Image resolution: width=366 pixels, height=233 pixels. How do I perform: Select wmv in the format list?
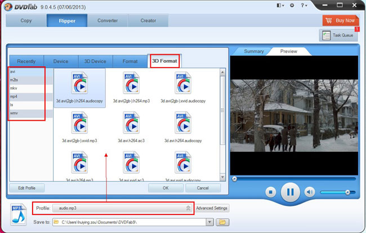[31, 113]
